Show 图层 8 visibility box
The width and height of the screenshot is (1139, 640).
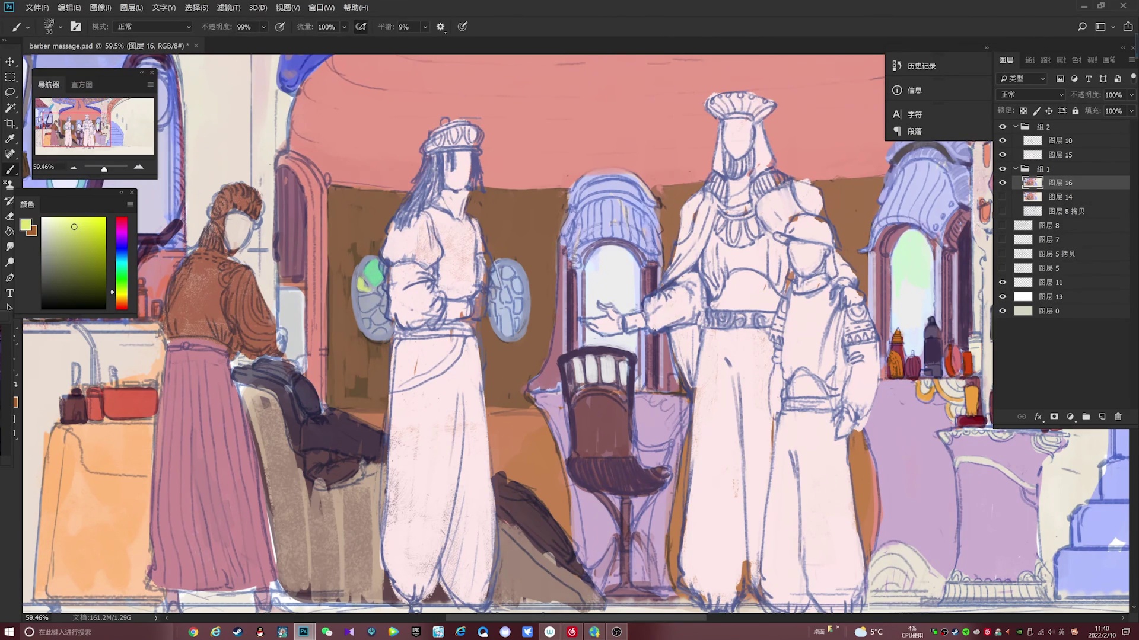(x=1003, y=225)
